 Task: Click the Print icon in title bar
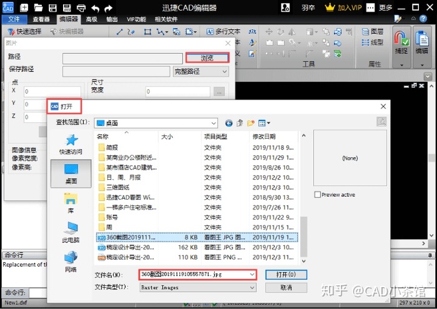click(81, 8)
